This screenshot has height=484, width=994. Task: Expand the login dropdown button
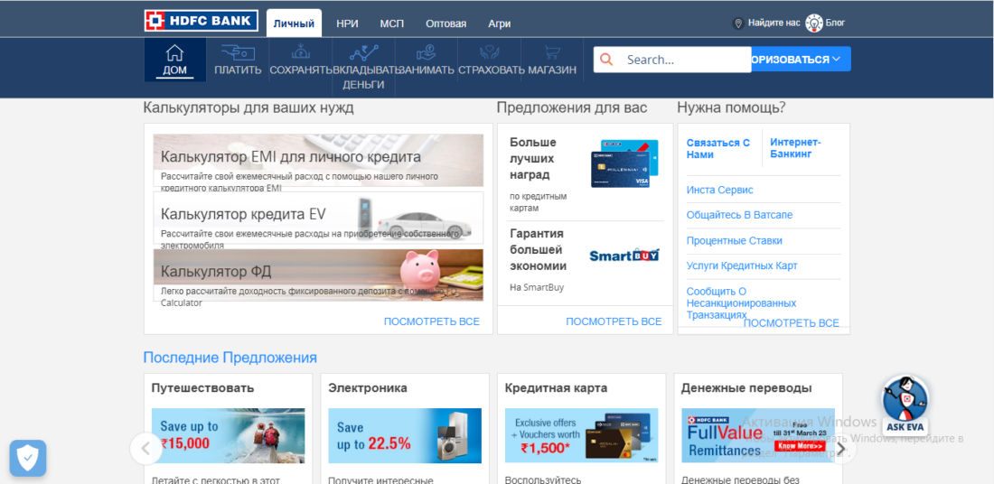802,59
